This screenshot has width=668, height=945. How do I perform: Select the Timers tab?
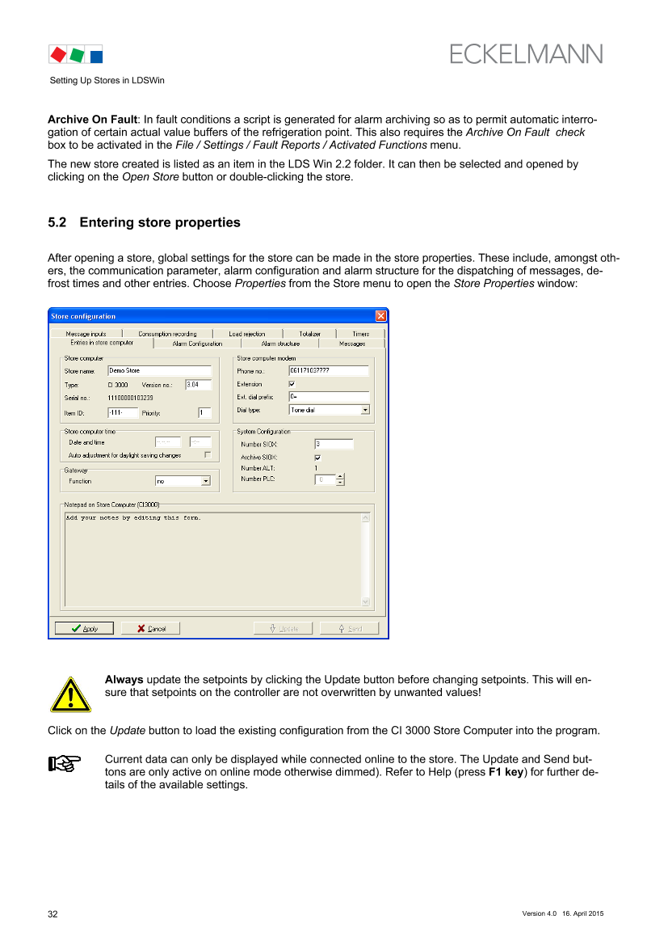click(x=360, y=334)
